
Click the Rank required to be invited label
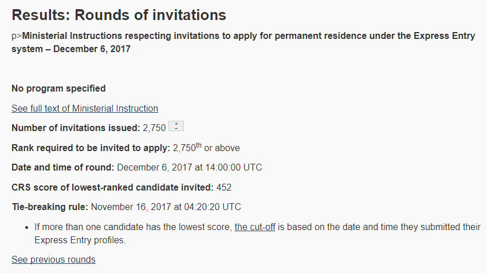[91, 148]
